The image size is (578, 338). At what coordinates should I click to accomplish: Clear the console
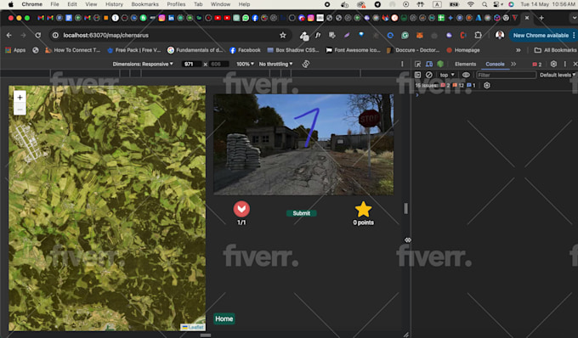pyautogui.click(x=428, y=75)
